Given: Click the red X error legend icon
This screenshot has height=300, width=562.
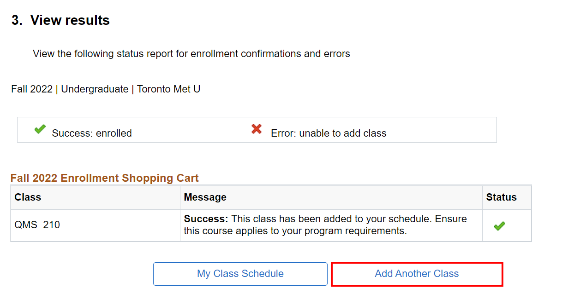Looking at the screenshot, I should [257, 129].
